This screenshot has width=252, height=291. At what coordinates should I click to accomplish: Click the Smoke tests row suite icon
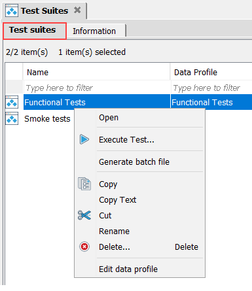(x=12, y=118)
